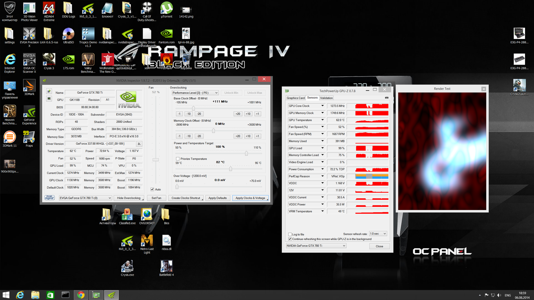Select the Sensors tab in GPU-Z
The height and width of the screenshot is (300, 534).
312,98
